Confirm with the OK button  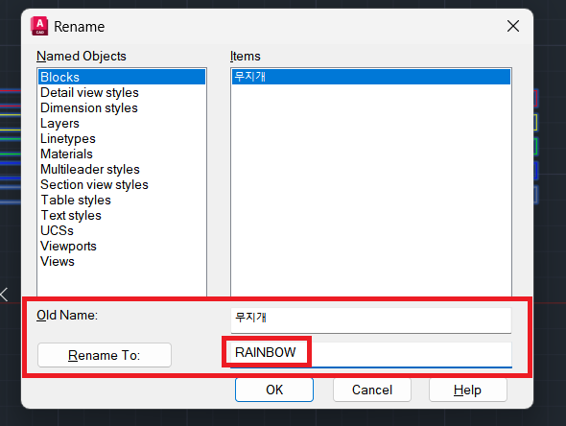[274, 390]
